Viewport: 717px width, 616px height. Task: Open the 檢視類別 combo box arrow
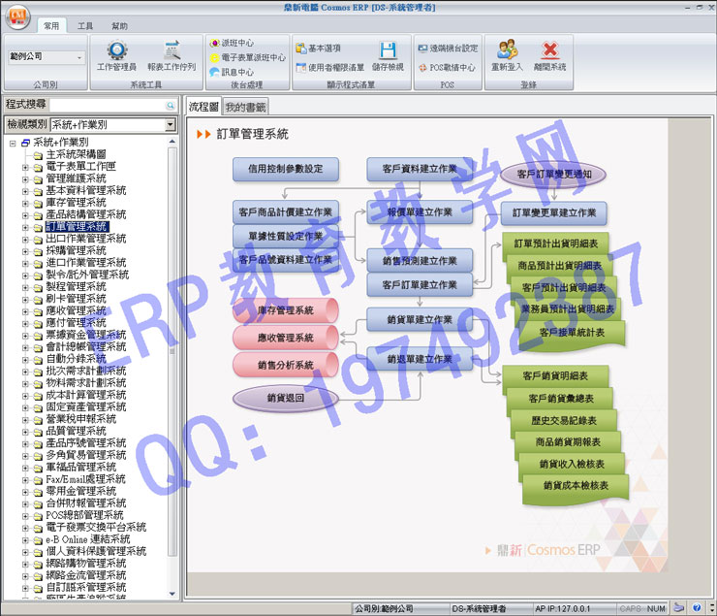171,124
